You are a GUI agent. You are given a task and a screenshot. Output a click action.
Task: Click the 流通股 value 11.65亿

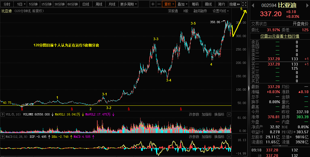pos(273,142)
